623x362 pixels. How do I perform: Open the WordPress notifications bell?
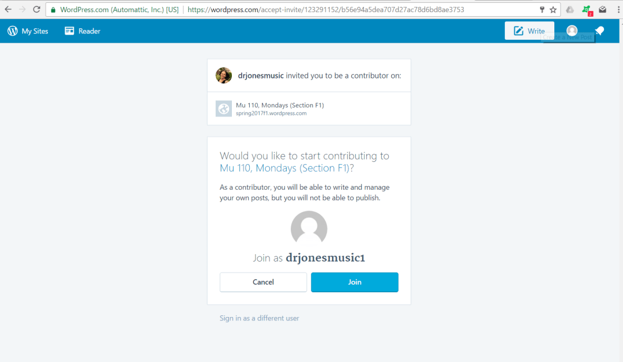click(600, 31)
